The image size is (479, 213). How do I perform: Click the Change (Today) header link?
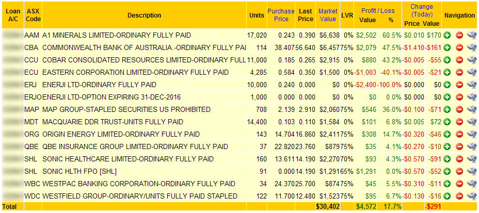(422, 11)
